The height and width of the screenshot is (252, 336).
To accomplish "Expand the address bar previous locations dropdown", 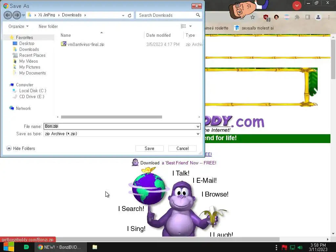I will 123,15.
